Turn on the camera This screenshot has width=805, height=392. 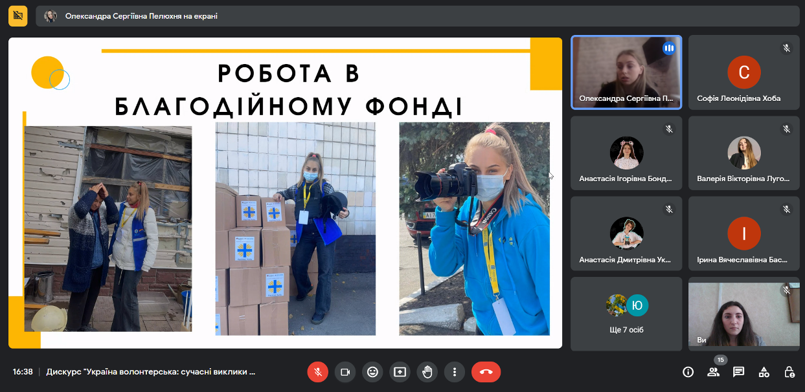click(345, 372)
